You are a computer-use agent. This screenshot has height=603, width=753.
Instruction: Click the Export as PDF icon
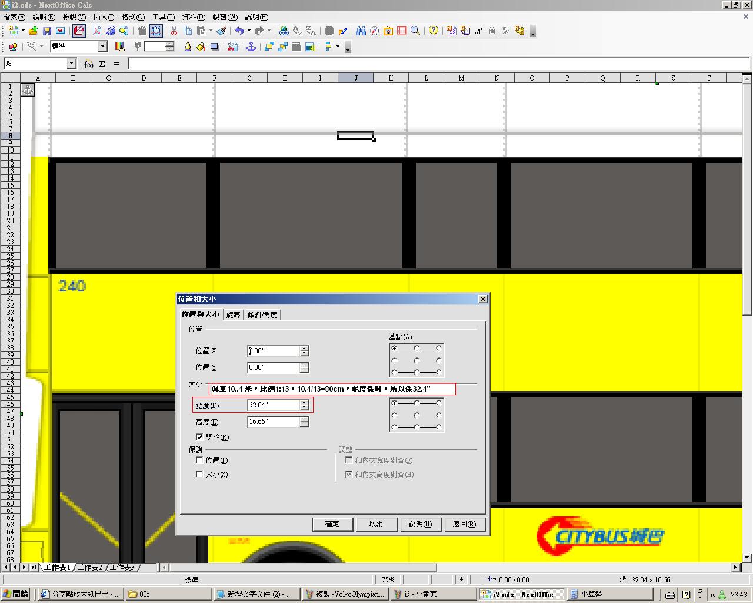[x=97, y=31]
